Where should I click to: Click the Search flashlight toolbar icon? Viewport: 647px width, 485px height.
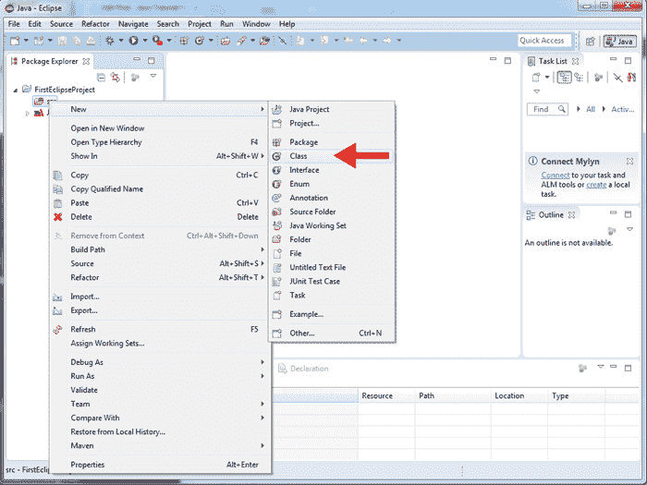point(241,41)
